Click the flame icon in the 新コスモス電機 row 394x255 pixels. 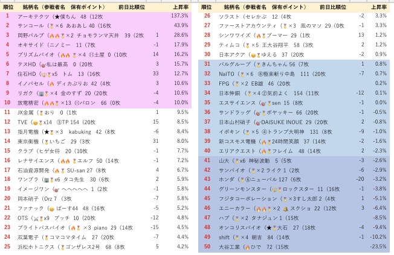263,140
